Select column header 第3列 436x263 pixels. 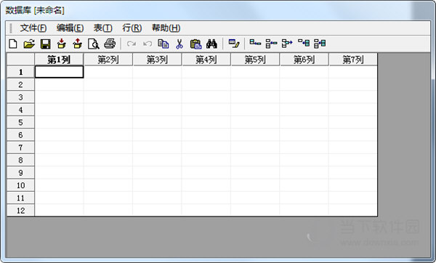pos(157,60)
